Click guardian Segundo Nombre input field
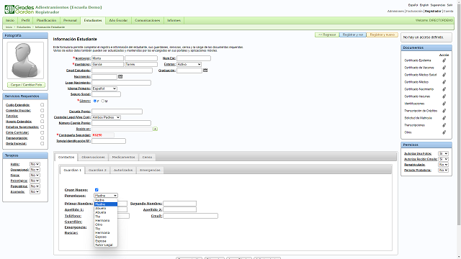The height and width of the screenshot is (259, 461). [179, 204]
